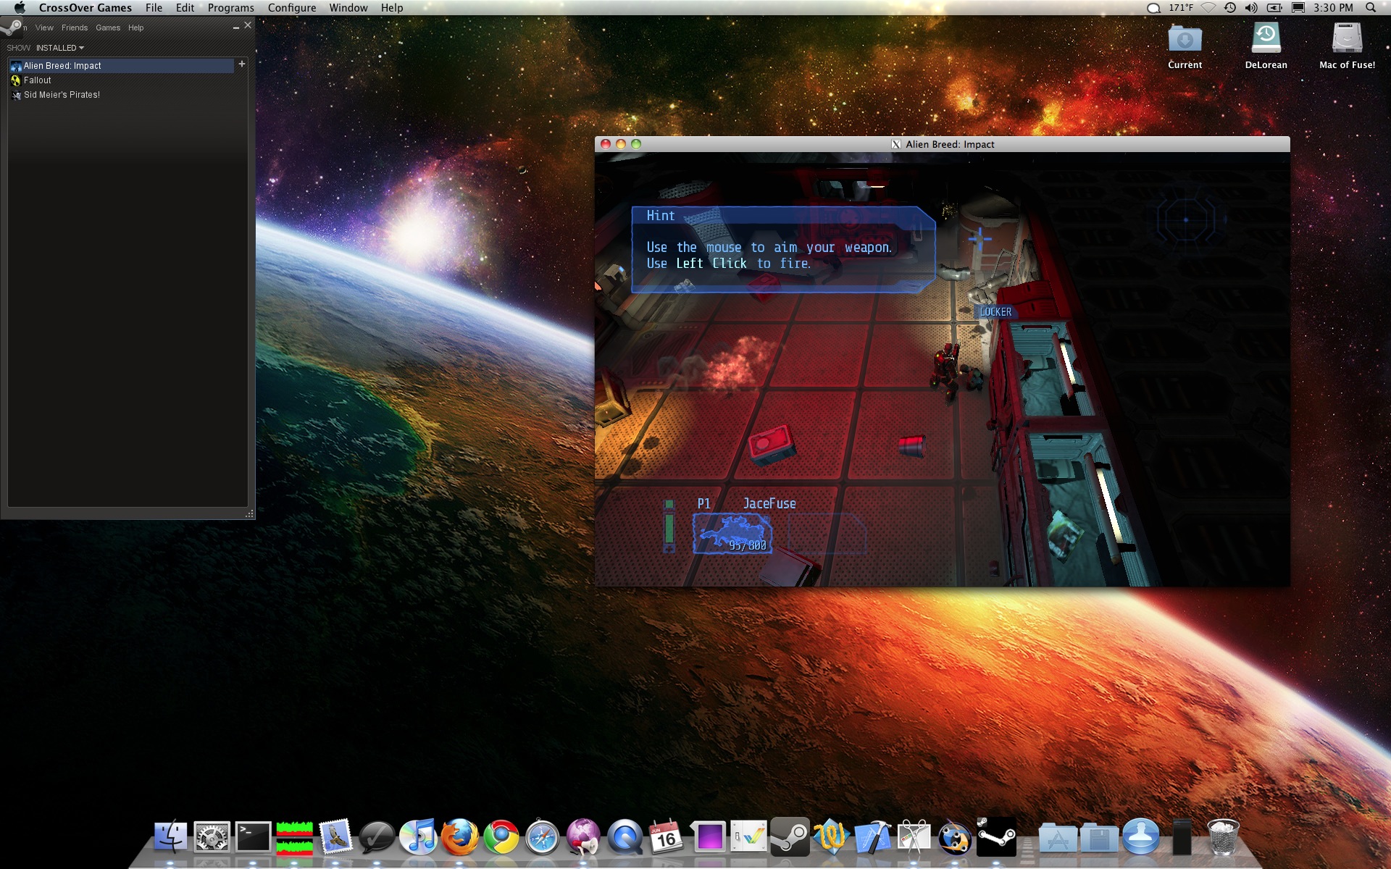Open the Wi-Fi status menu
Viewport: 1391px width, 869px height.
pos(1208,8)
